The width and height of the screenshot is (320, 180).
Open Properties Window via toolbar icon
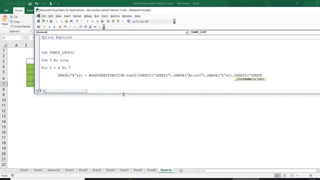coord(113,21)
